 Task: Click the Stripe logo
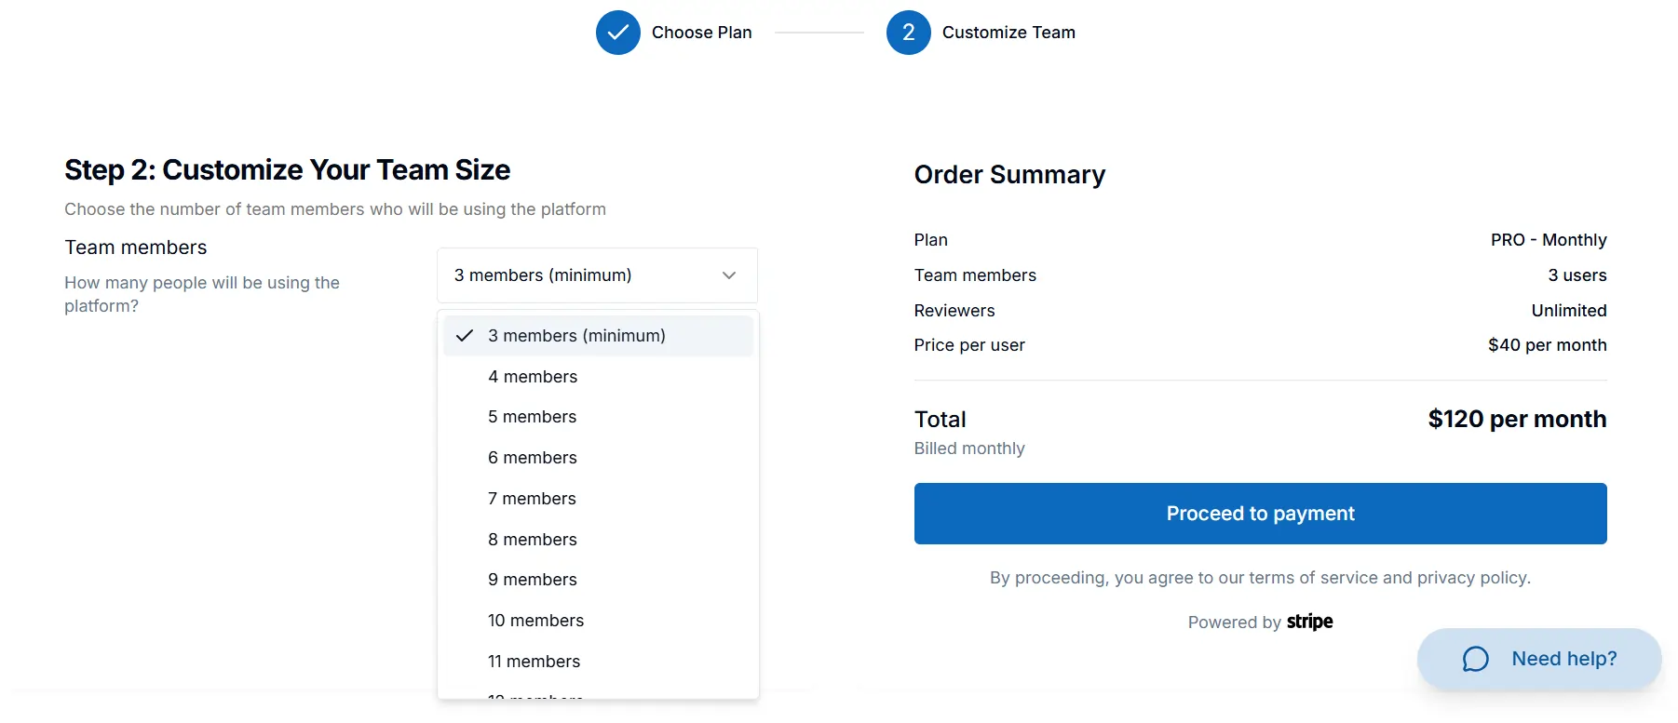click(x=1309, y=622)
